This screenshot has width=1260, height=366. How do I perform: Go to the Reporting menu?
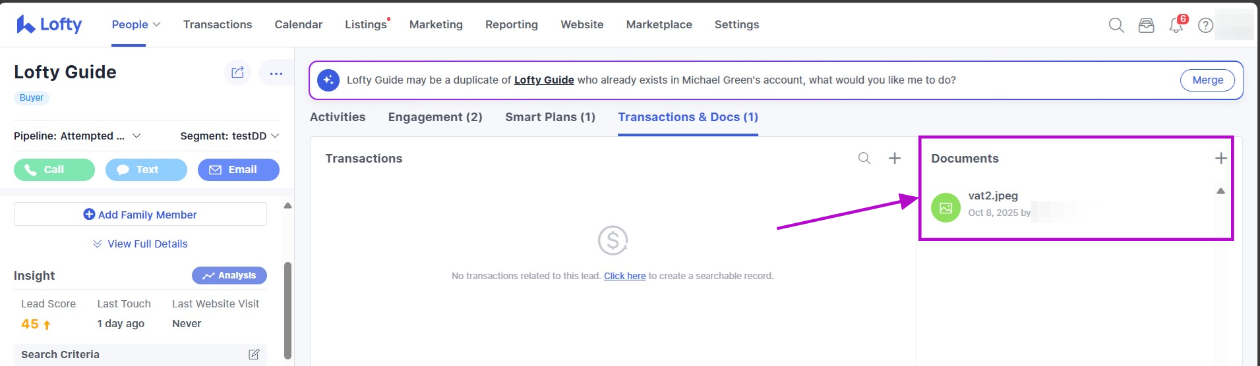click(x=511, y=24)
